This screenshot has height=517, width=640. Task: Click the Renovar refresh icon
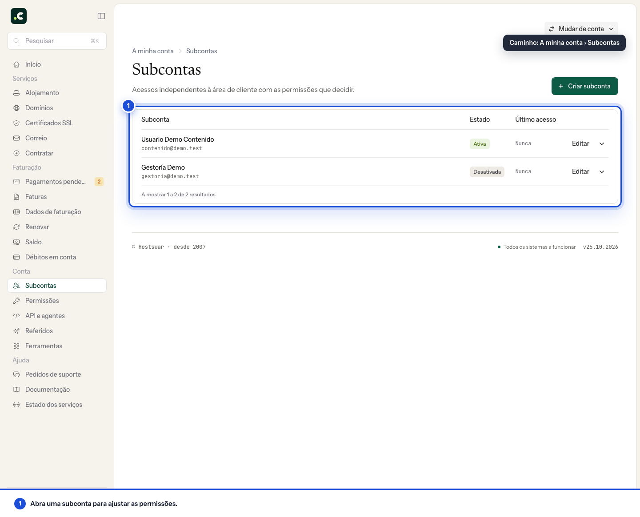coord(16,227)
